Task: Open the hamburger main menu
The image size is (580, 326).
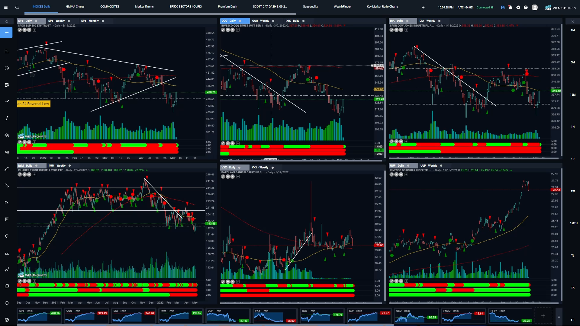Action: click(x=6, y=8)
